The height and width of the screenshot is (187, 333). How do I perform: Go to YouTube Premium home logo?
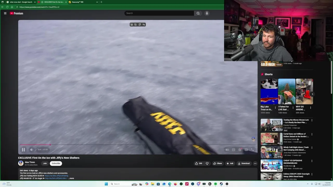pyautogui.click(x=17, y=13)
